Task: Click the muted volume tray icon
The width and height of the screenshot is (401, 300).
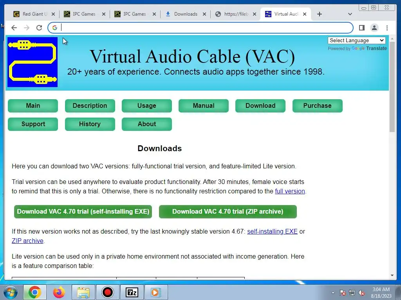Action: [x=361, y=293]
